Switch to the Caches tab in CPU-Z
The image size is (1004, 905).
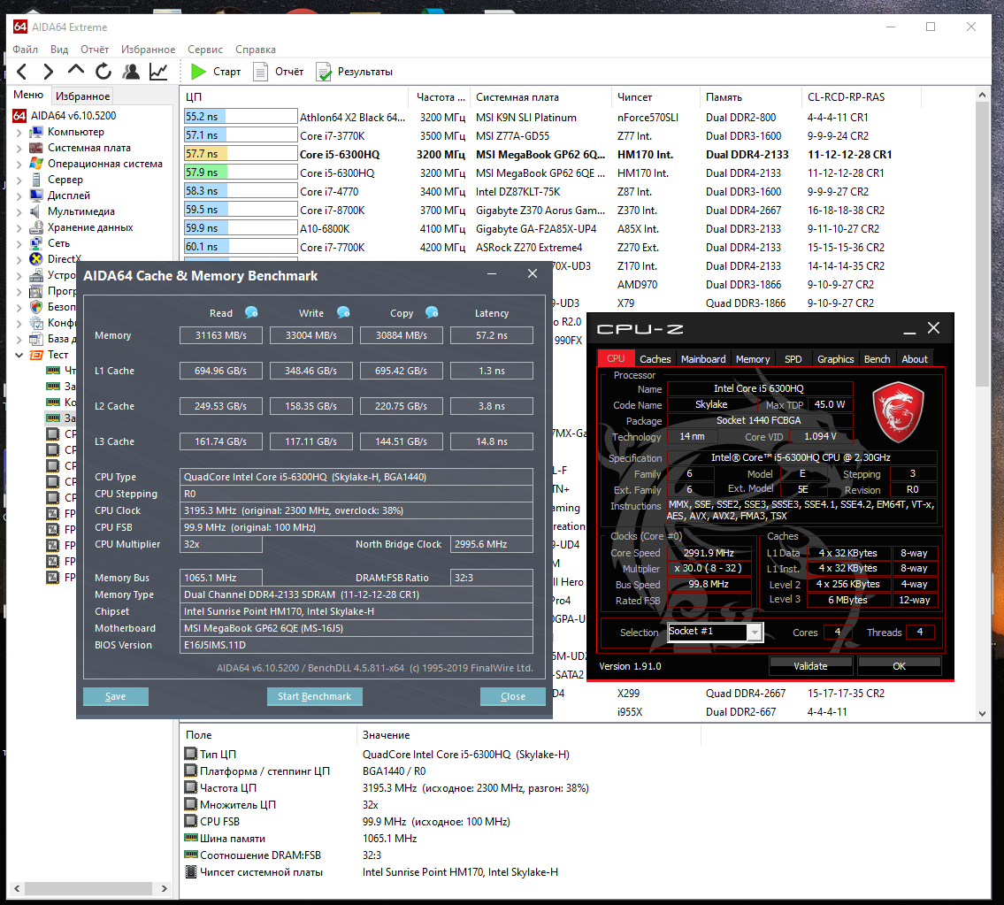click(x=655, y=358)
